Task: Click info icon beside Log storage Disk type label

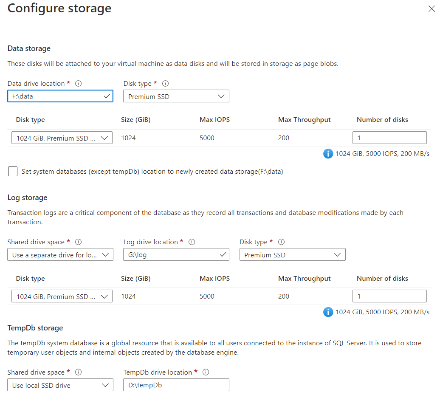Action: pos(281,242)
